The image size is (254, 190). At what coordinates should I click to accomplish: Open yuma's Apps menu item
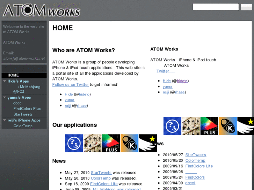tap(19, 98)
